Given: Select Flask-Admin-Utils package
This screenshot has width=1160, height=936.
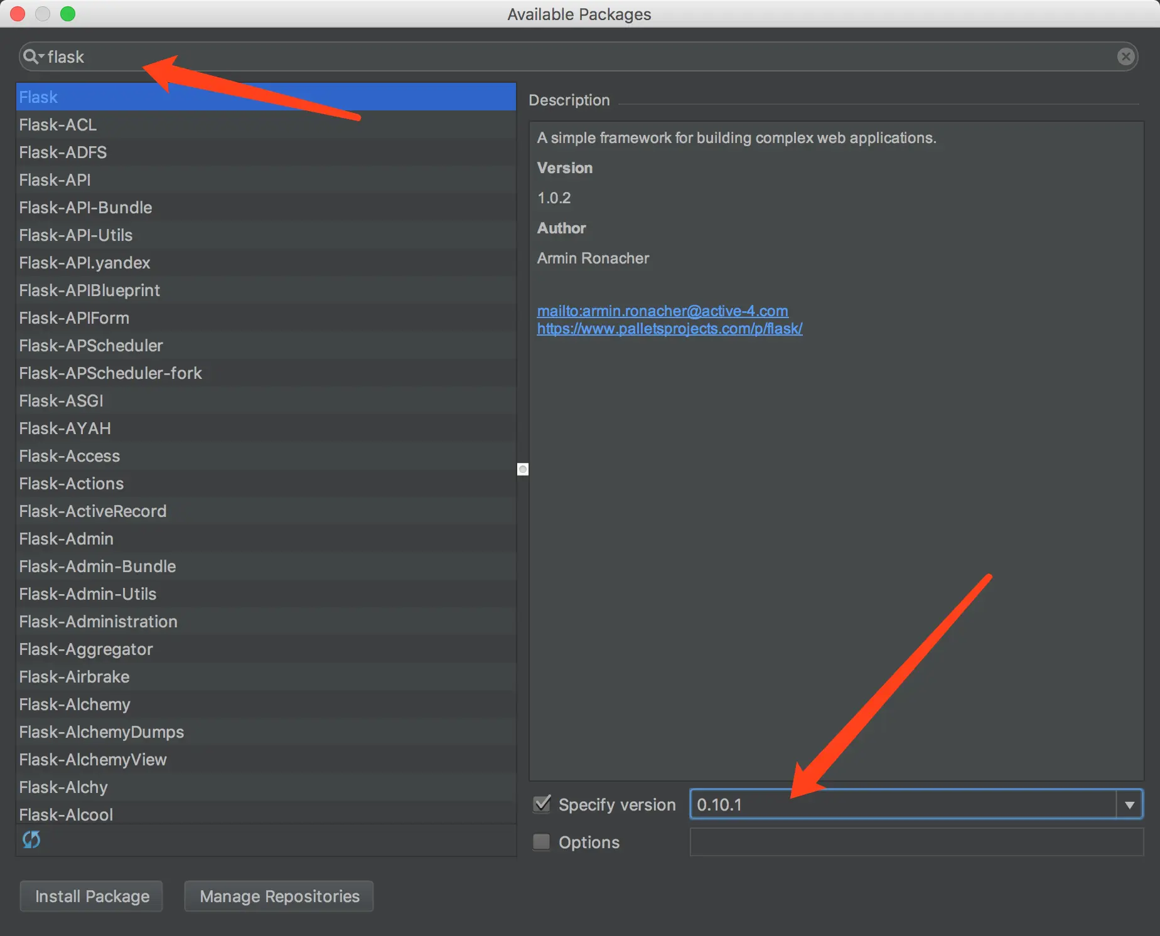Looking at the screenshot, I should [266, 594].
